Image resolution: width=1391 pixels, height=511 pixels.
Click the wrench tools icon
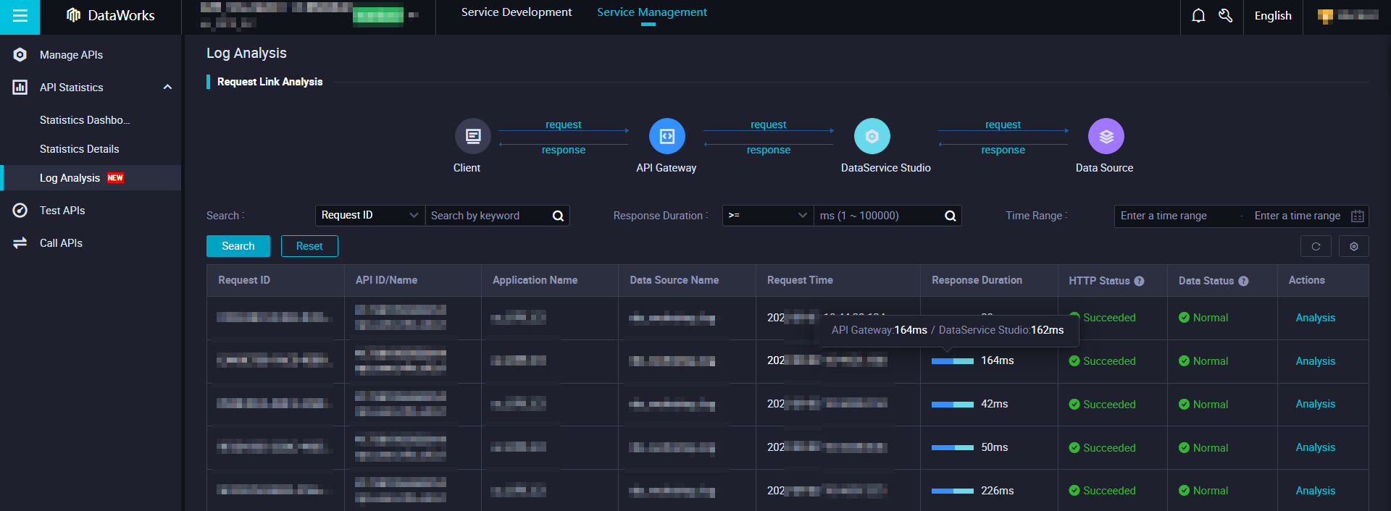[x=1225, y=16]
